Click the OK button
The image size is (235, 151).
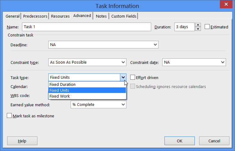pyautogui.click(x=180, y=141)
